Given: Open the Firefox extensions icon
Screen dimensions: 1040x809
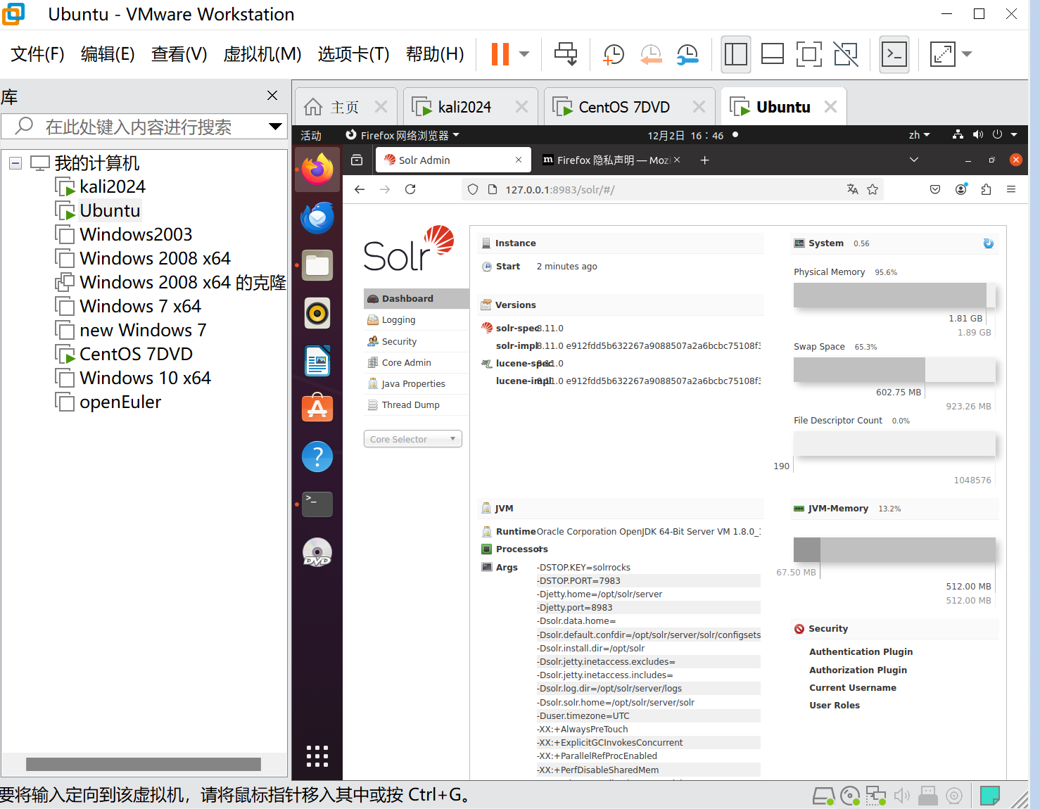Looking at the screenshot, I should [x=986, y=189].
